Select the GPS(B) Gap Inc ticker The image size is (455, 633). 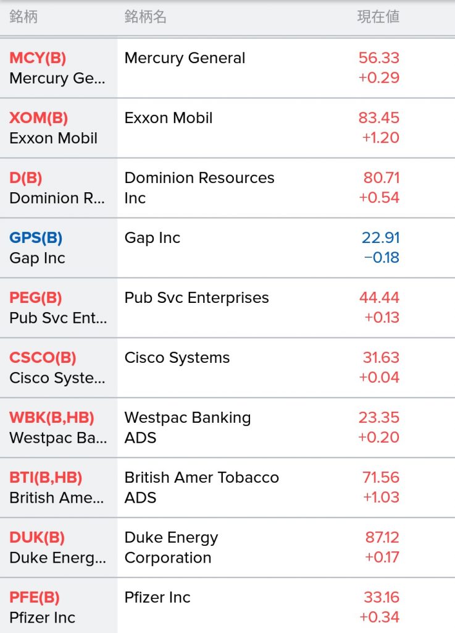tap(36, 238)
